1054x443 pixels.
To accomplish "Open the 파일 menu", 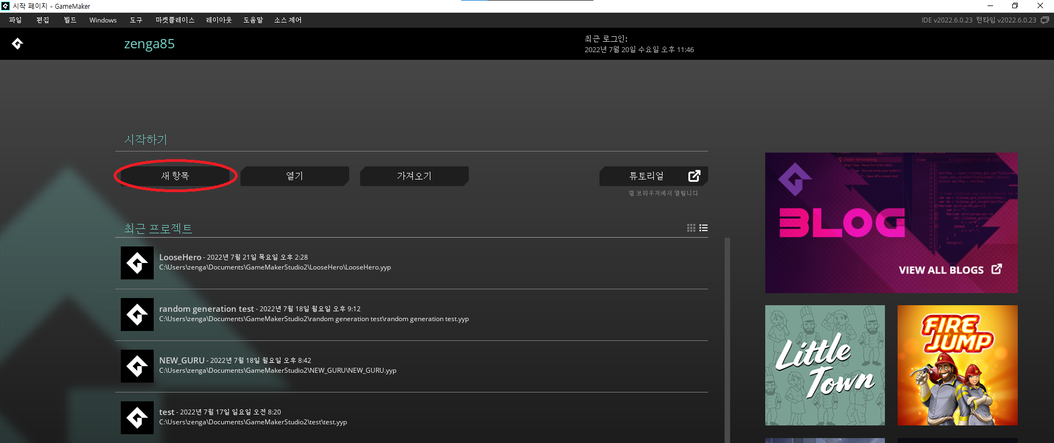I will pos(15,20).
